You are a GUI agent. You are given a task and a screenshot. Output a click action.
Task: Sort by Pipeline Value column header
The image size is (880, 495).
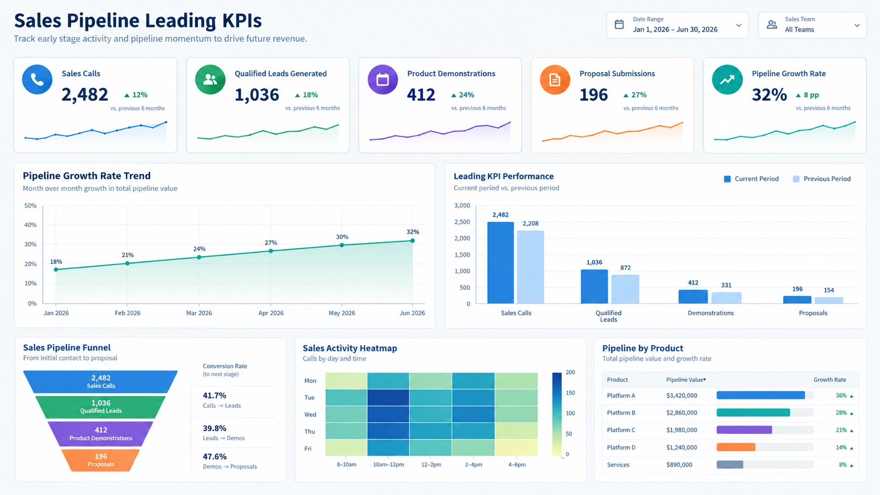(686, 380)
